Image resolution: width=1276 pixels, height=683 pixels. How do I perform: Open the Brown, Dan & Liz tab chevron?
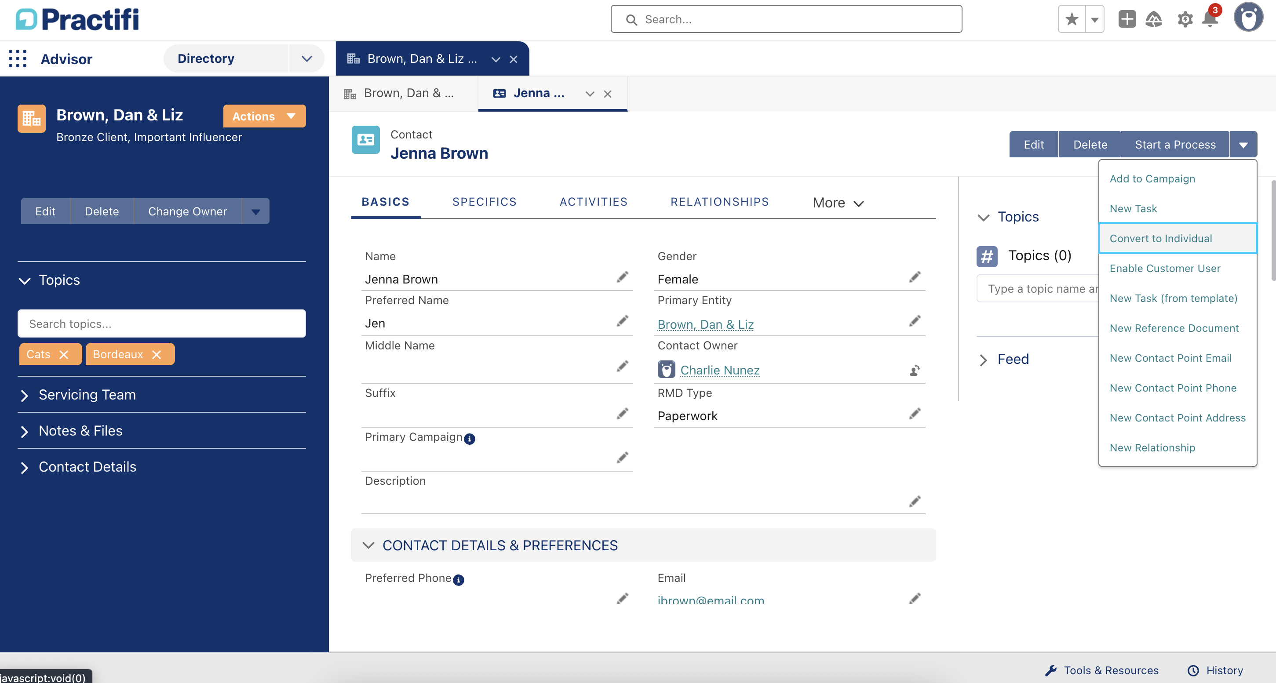496,59
